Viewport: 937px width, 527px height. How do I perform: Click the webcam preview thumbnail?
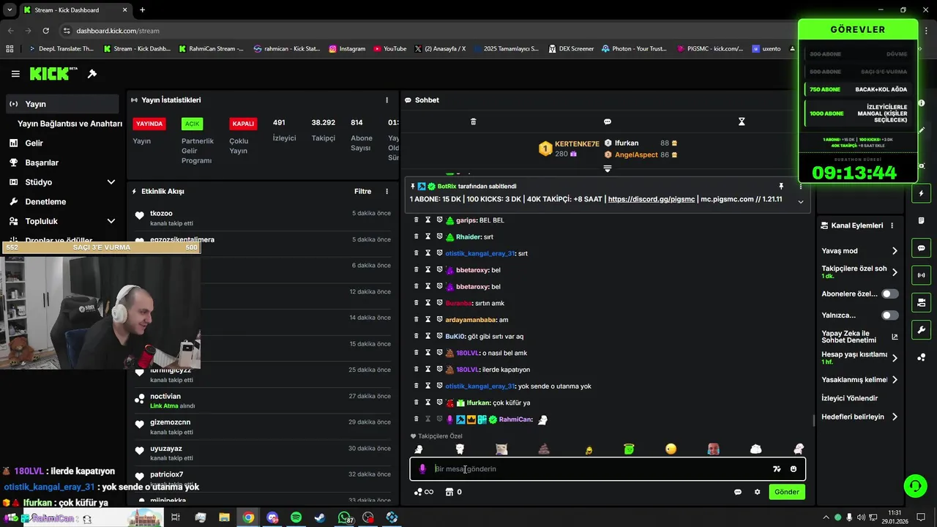click(100, 311)
